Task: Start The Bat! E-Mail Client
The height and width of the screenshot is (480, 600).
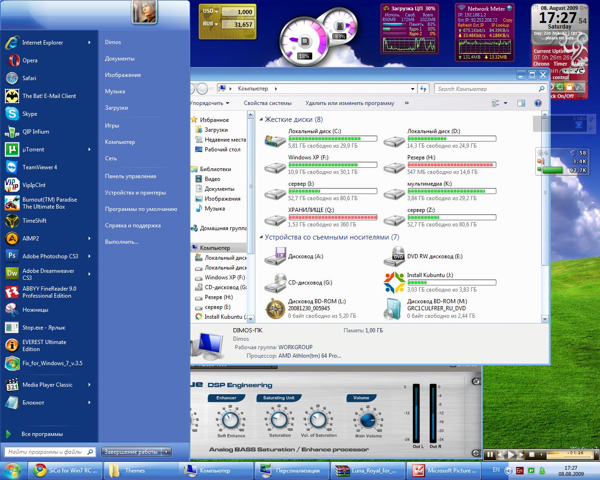Action: tap(49, 96)
